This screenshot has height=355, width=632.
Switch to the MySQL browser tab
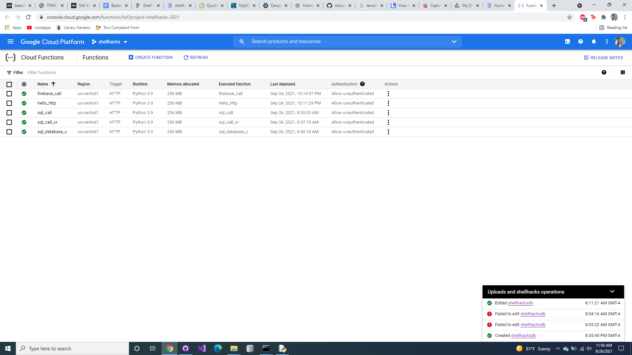243,6
